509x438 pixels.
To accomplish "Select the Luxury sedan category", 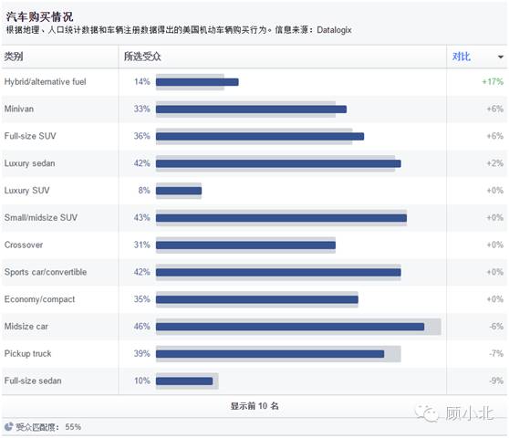I will (29, 163).
